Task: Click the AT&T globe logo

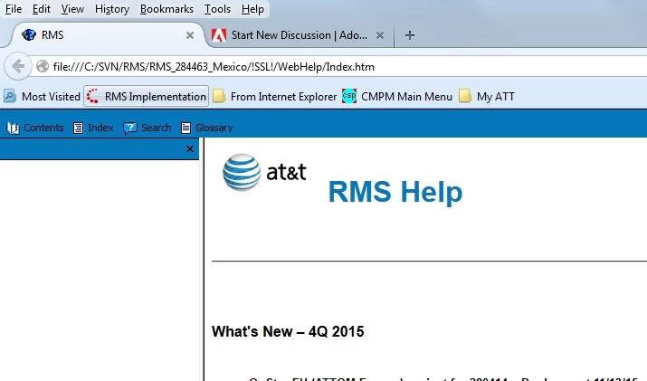Action: click(242, 172)
